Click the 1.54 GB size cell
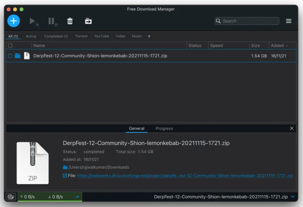Screen dimensions: 303x207 coord(259,56)
